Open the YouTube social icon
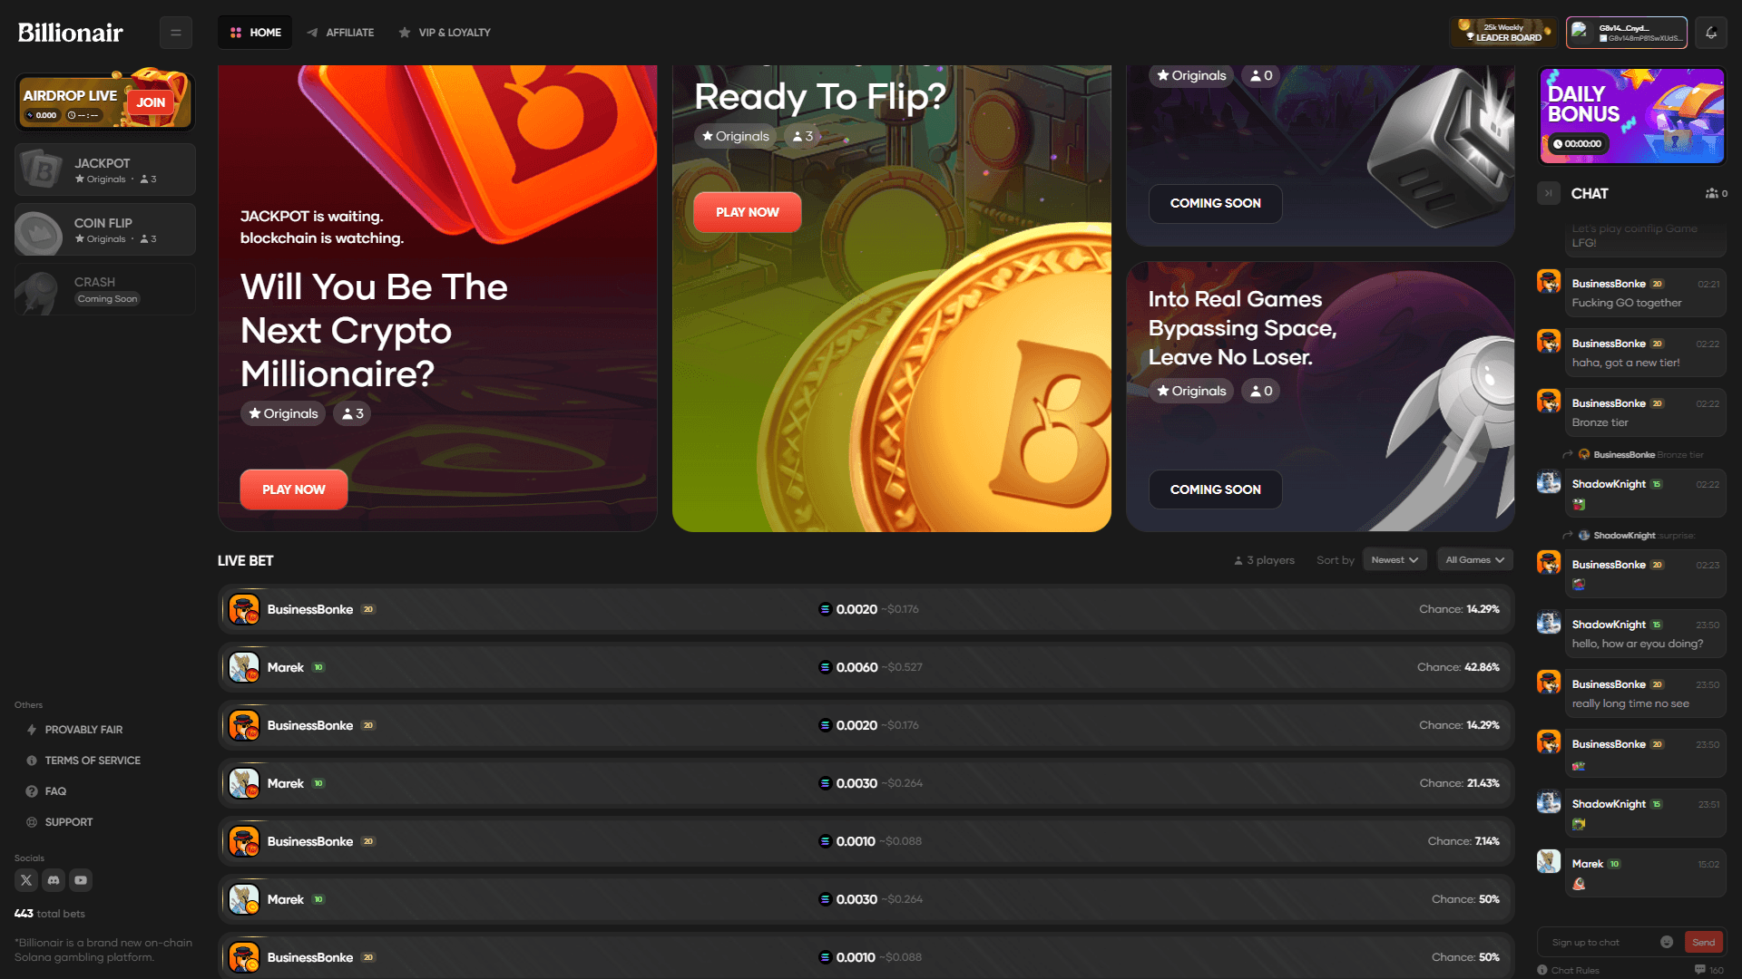This screenshot has height=979, width=1742. coord(81,880)
